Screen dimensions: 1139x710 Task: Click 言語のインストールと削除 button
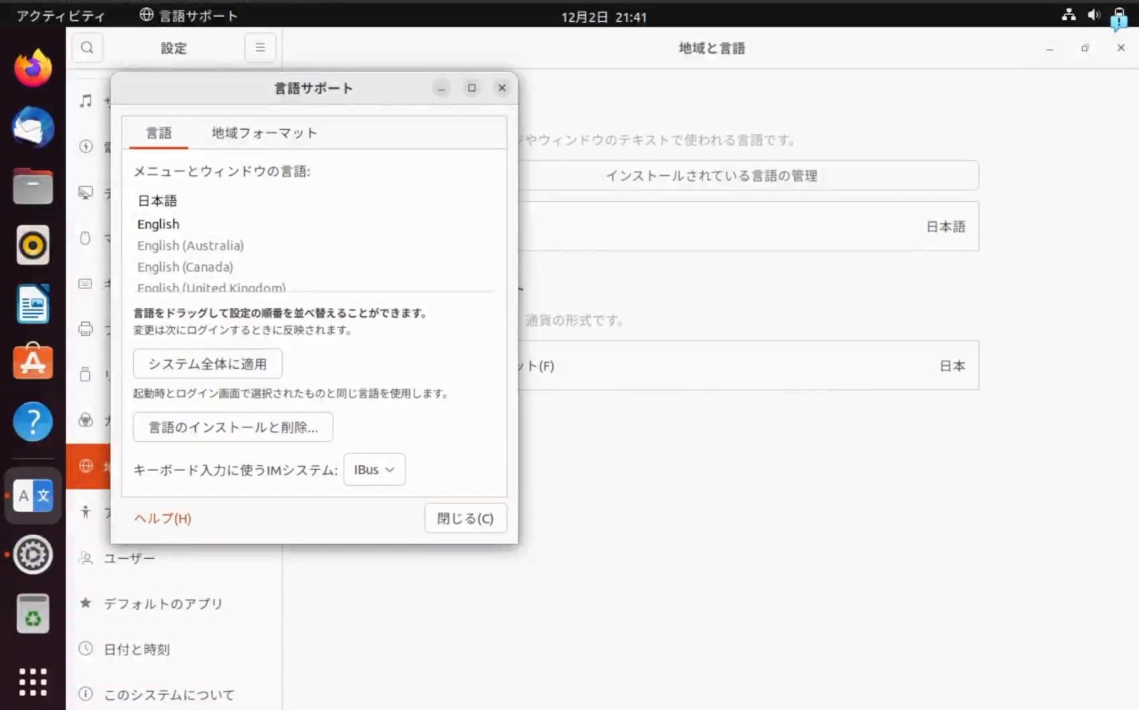pos(233,427)
